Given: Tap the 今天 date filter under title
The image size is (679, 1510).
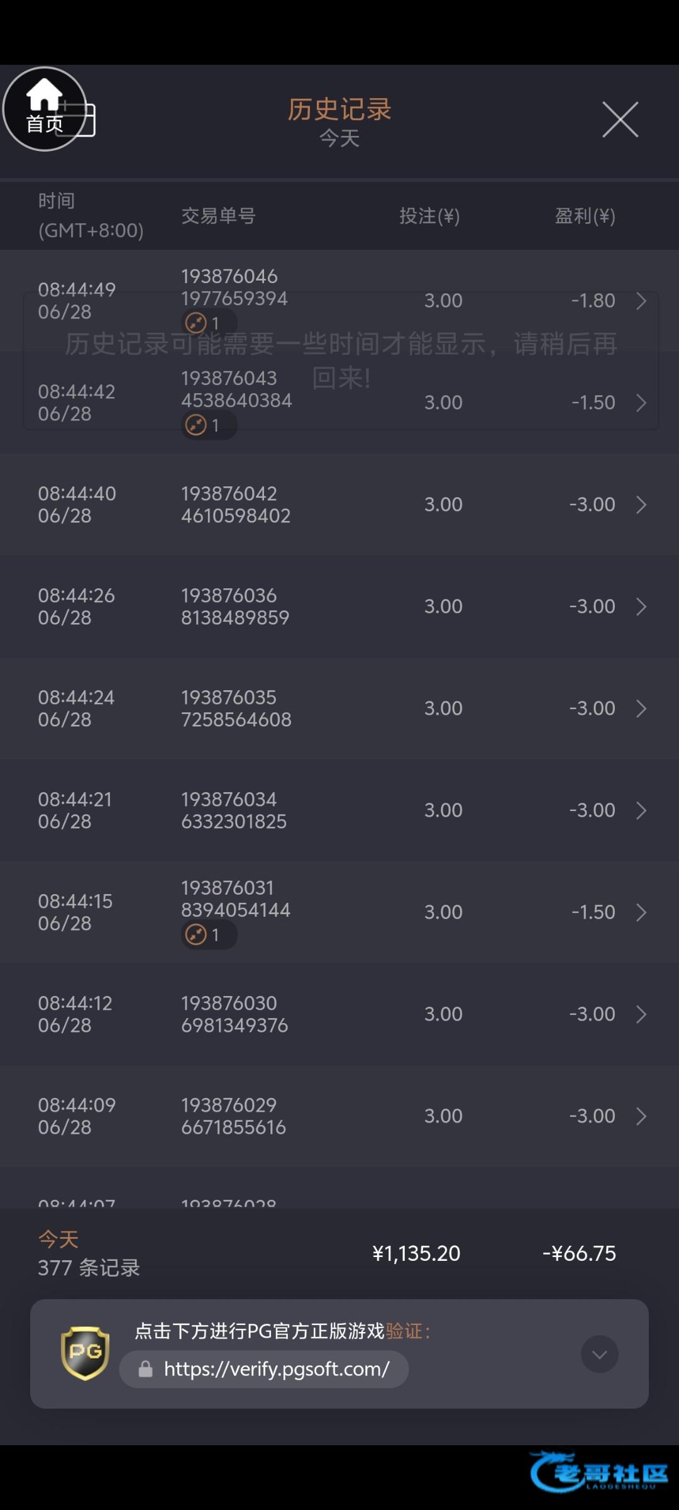Looking at the screenshot, I should (339, 138).
